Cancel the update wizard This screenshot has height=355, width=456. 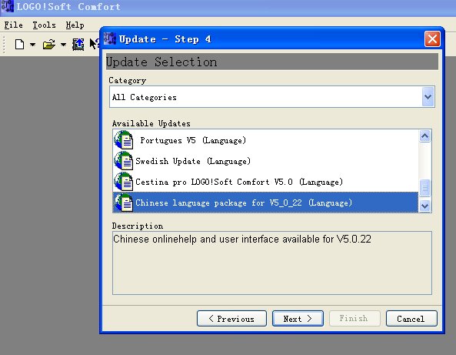[411, 319]
